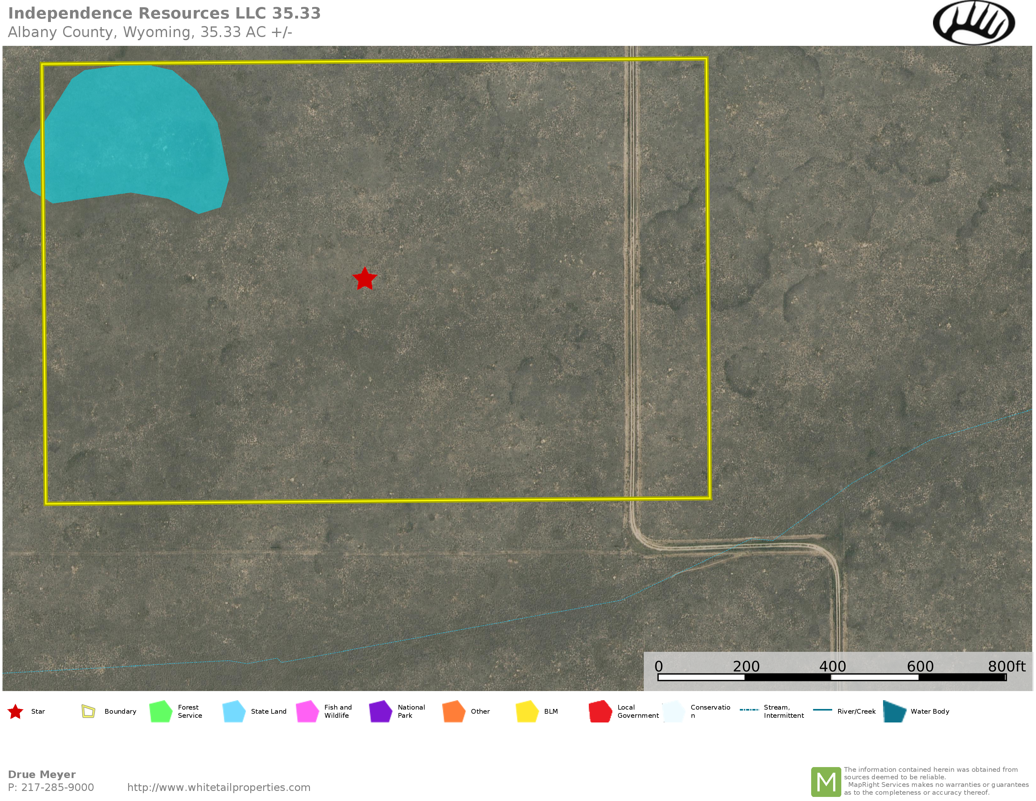Click the 800ft scale bar
1036x801 pixels.
[832, 677]
